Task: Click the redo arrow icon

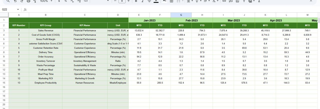Action: tap(22, 1)
